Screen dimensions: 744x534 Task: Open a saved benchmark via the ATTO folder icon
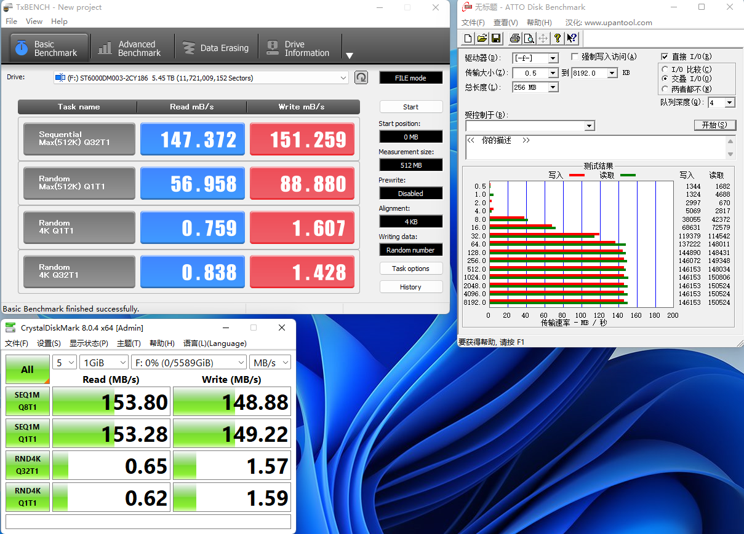coord(482,39)
